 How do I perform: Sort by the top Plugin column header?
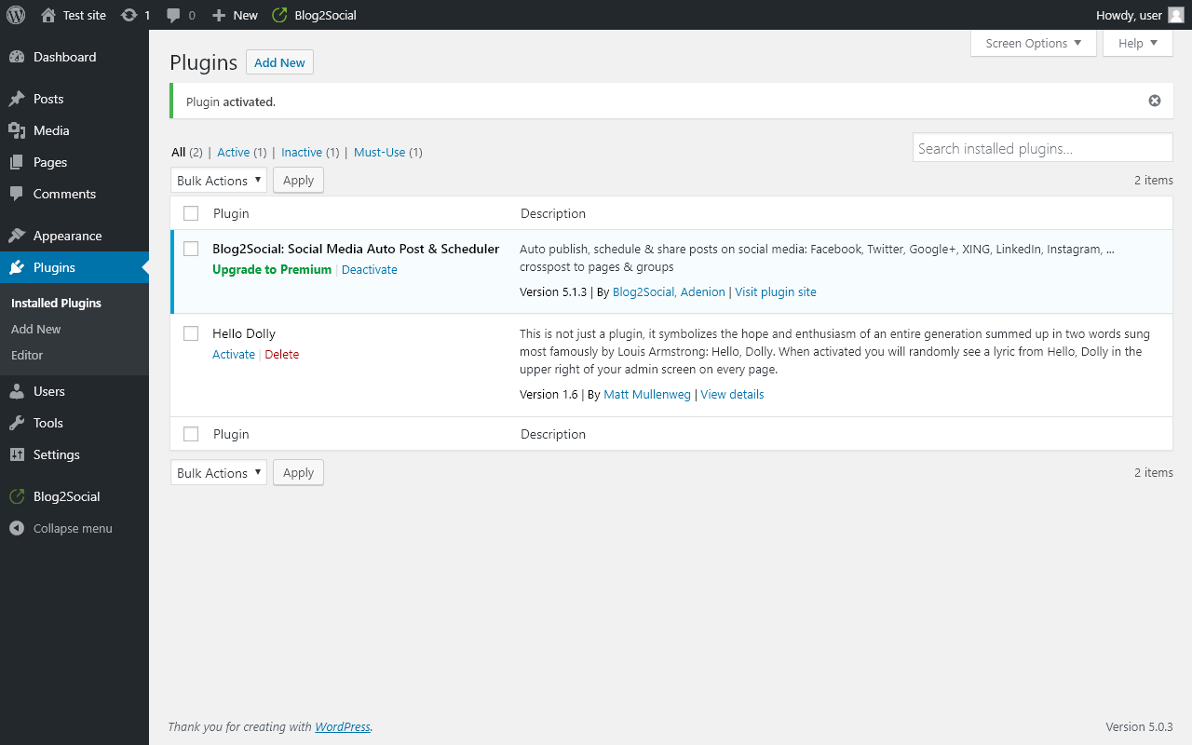tap(231, 213)
